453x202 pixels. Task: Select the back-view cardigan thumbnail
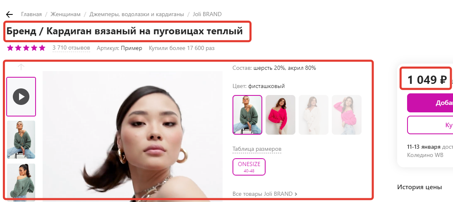pyautogui.click(x=21, y=182)
